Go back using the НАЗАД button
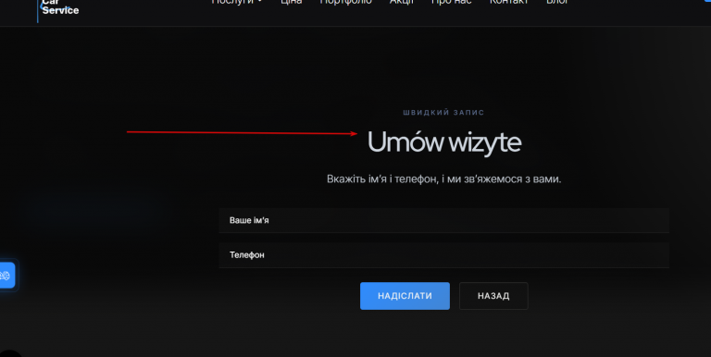Viewport: 711px width, 357px height. (x=493, y=296)
